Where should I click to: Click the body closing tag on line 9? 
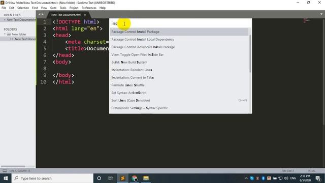[63, 75]
